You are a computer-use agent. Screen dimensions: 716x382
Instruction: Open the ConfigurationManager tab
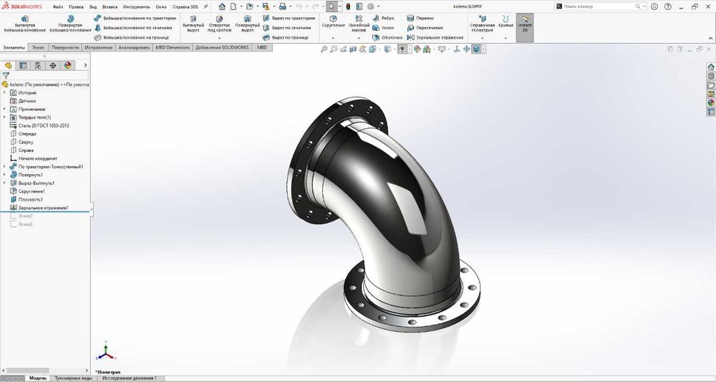(38, 65)
